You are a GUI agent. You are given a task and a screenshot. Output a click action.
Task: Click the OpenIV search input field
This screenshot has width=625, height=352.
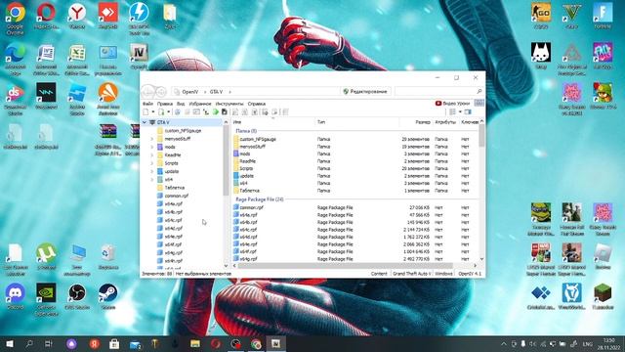(x=436, y=91)
